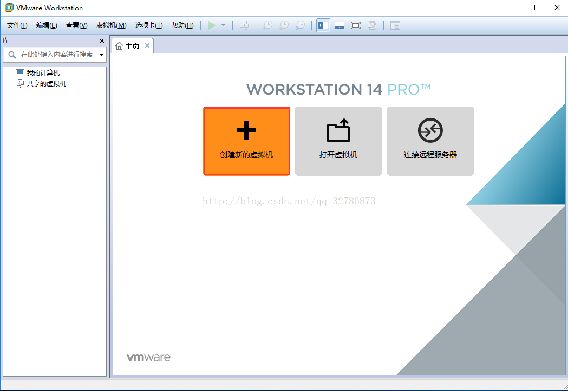
Task: Minimize the VMware Workstation window
Action: point(508,8)
